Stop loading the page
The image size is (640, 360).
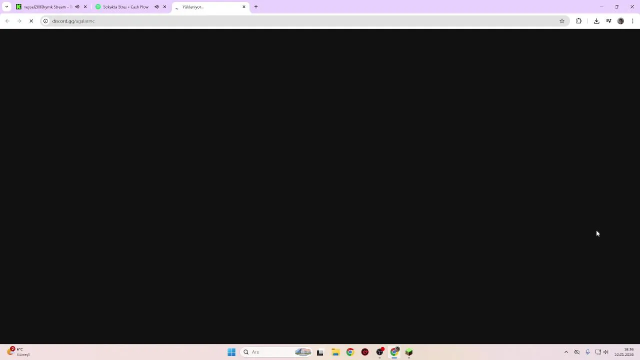pos(31,21)
